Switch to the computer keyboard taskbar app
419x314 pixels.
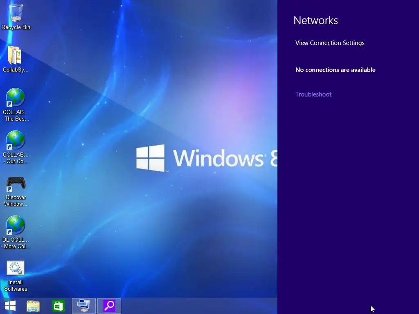83,306
